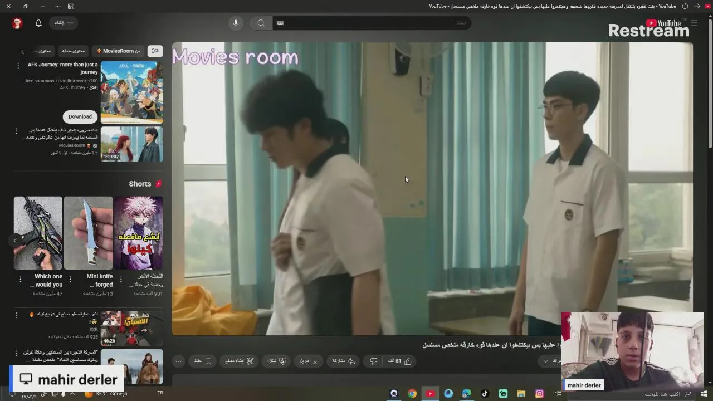Viewport: 713px width, 401px height.
Task: Open the notifications bell
Action: click(x=38, y=23)
